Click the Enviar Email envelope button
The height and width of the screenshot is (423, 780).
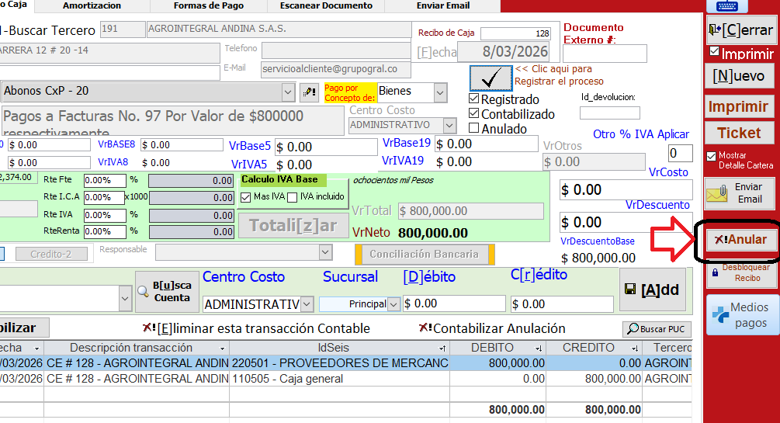(740, 193)
